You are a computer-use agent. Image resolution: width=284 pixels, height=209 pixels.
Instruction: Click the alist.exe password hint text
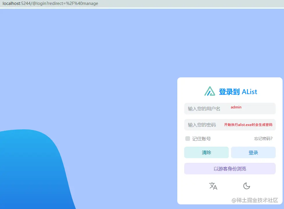pos(249,124)
